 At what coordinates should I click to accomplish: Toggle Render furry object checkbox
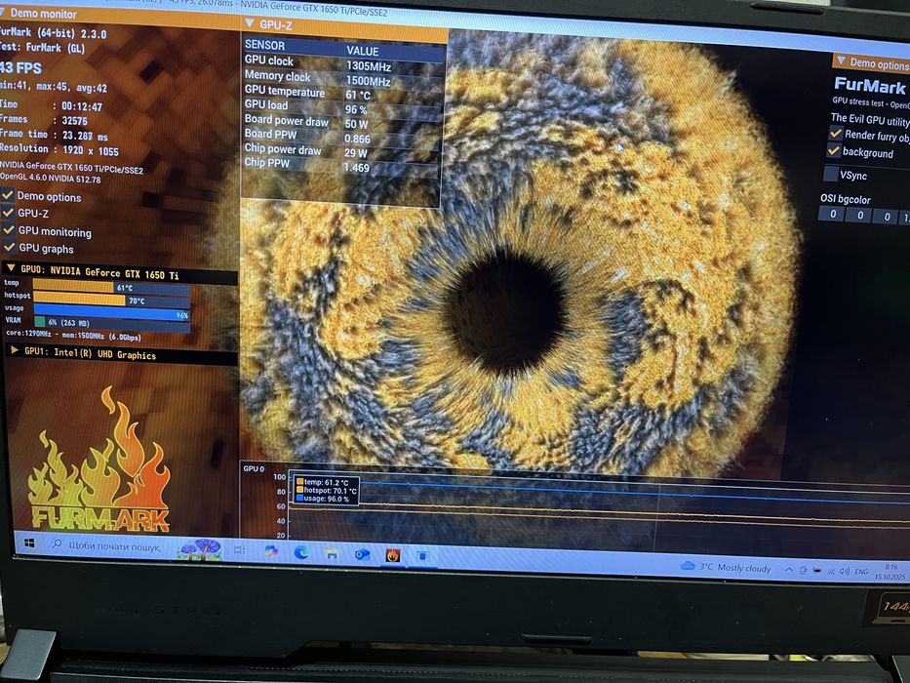(x=835, y=133)
